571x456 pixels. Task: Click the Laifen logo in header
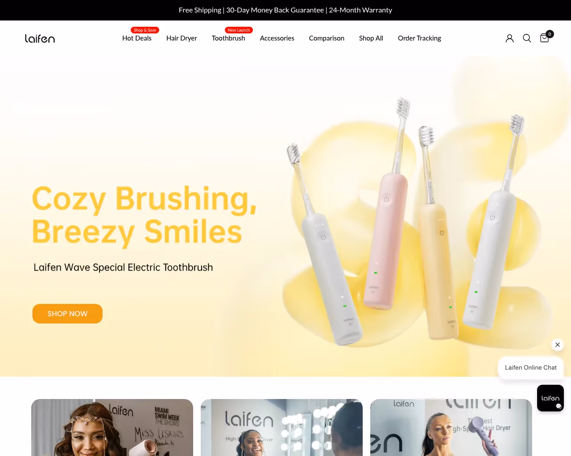(x=40, y=39)
